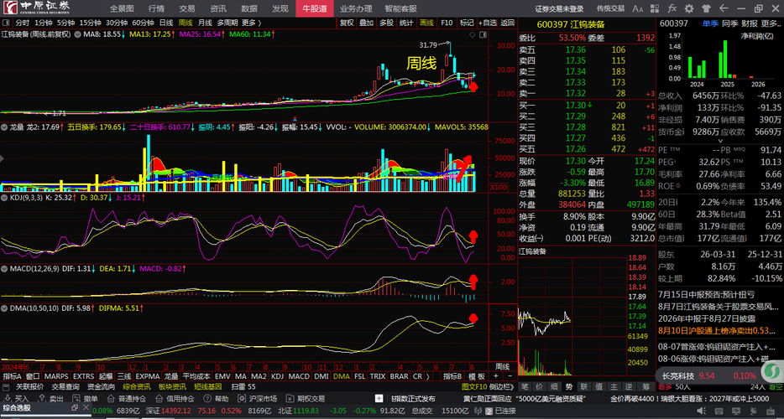Click 传统交易 button
This screenshot has height=419, width=784.
(x=610, y=8)
